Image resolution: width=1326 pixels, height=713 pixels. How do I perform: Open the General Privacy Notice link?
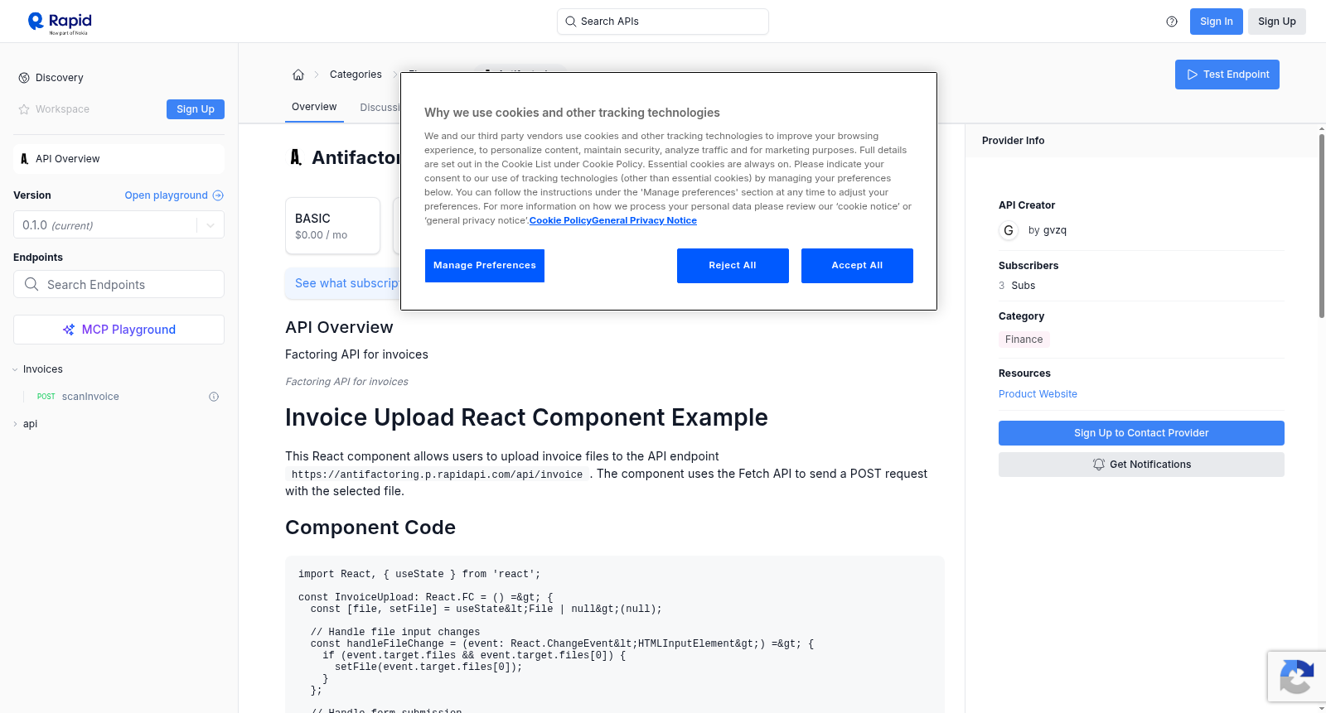(644, 220)
